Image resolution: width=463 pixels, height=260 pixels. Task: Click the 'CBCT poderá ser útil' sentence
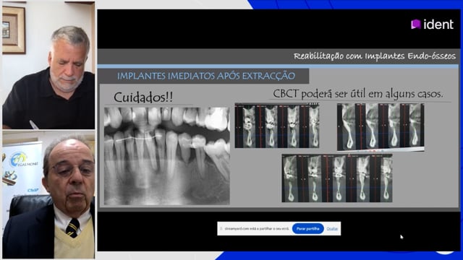tap(358, 94)
